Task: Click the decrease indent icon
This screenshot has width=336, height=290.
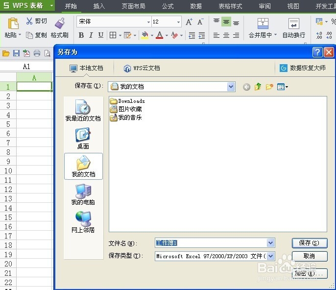Action: tap(192, 35)
